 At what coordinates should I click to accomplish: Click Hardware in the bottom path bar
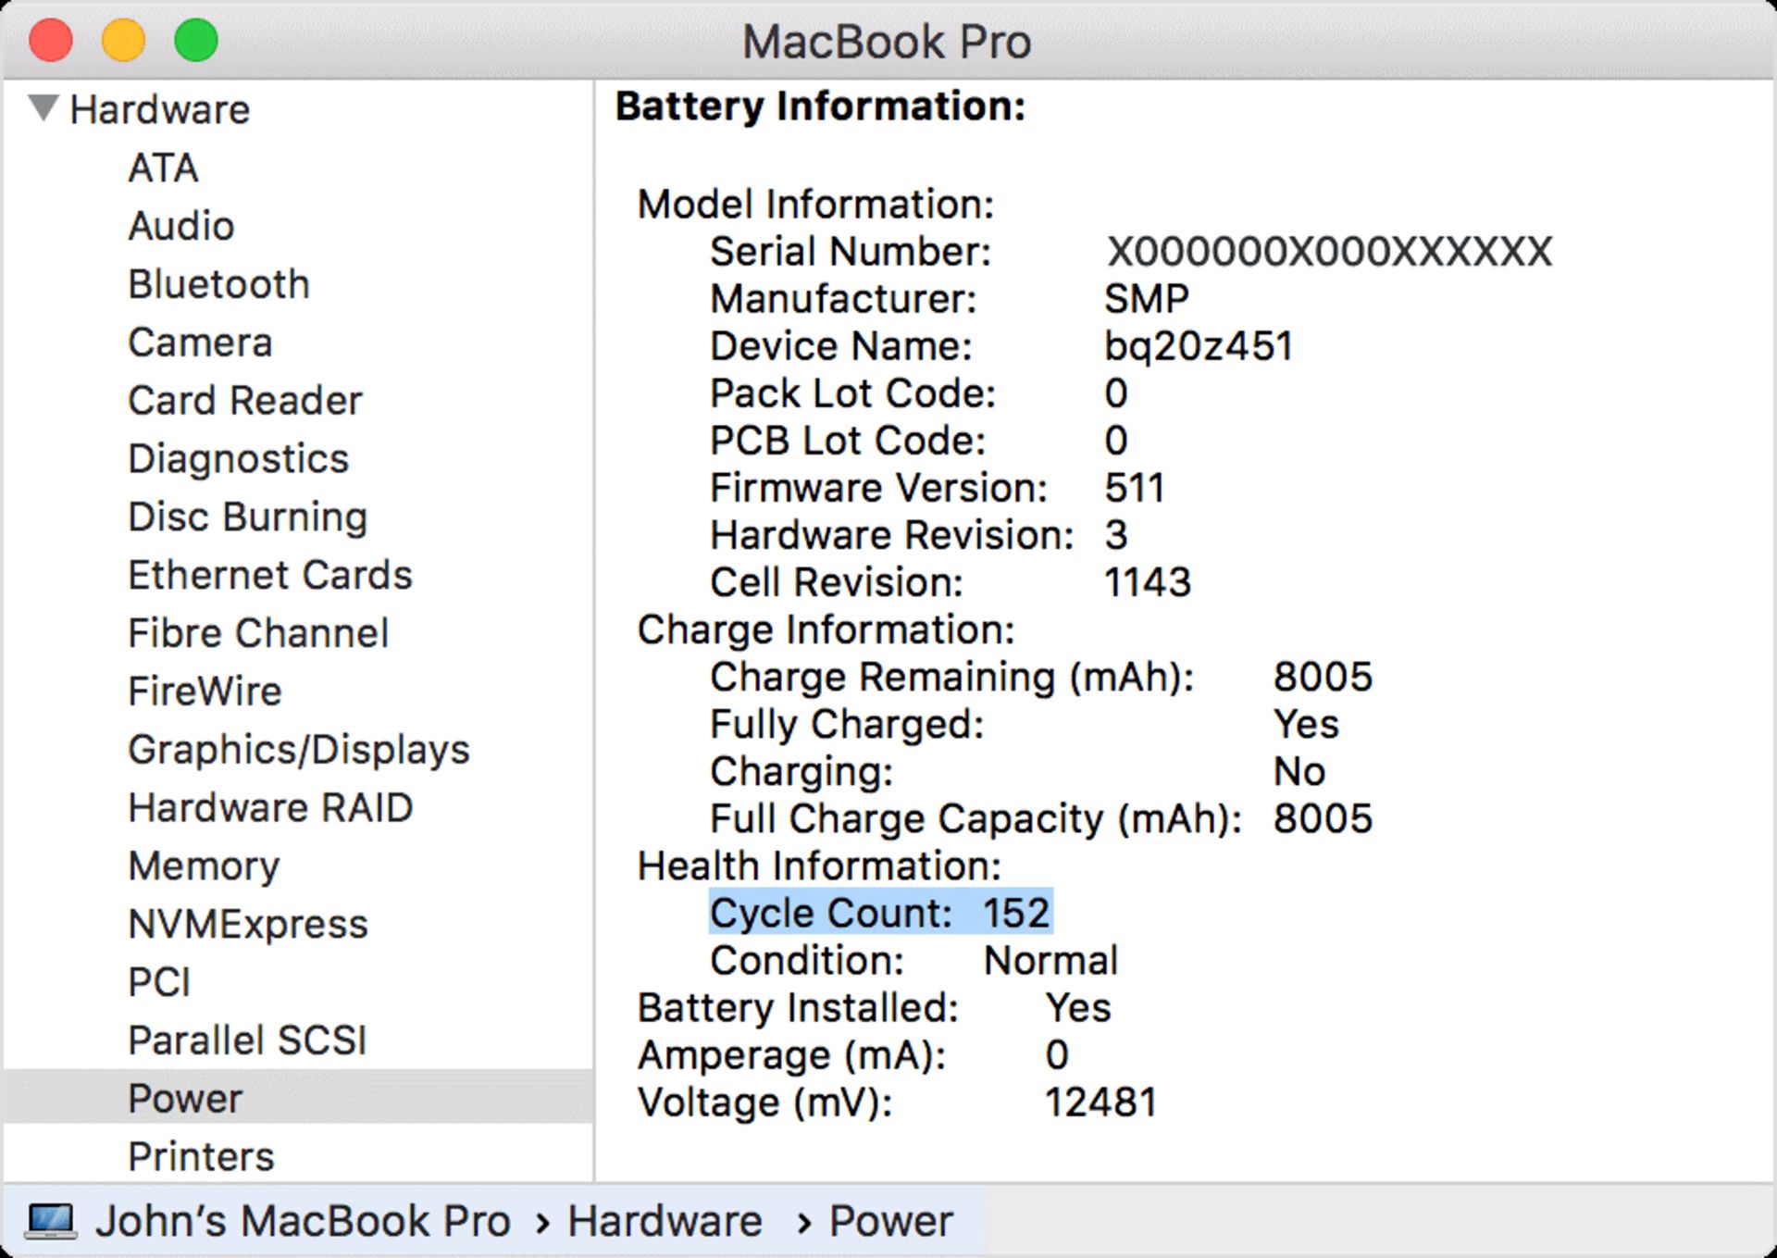665,1221
